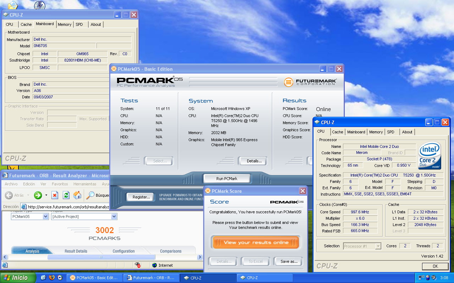
Task: Click the taskbar clock showing 3:08
Action: [444, 278]
